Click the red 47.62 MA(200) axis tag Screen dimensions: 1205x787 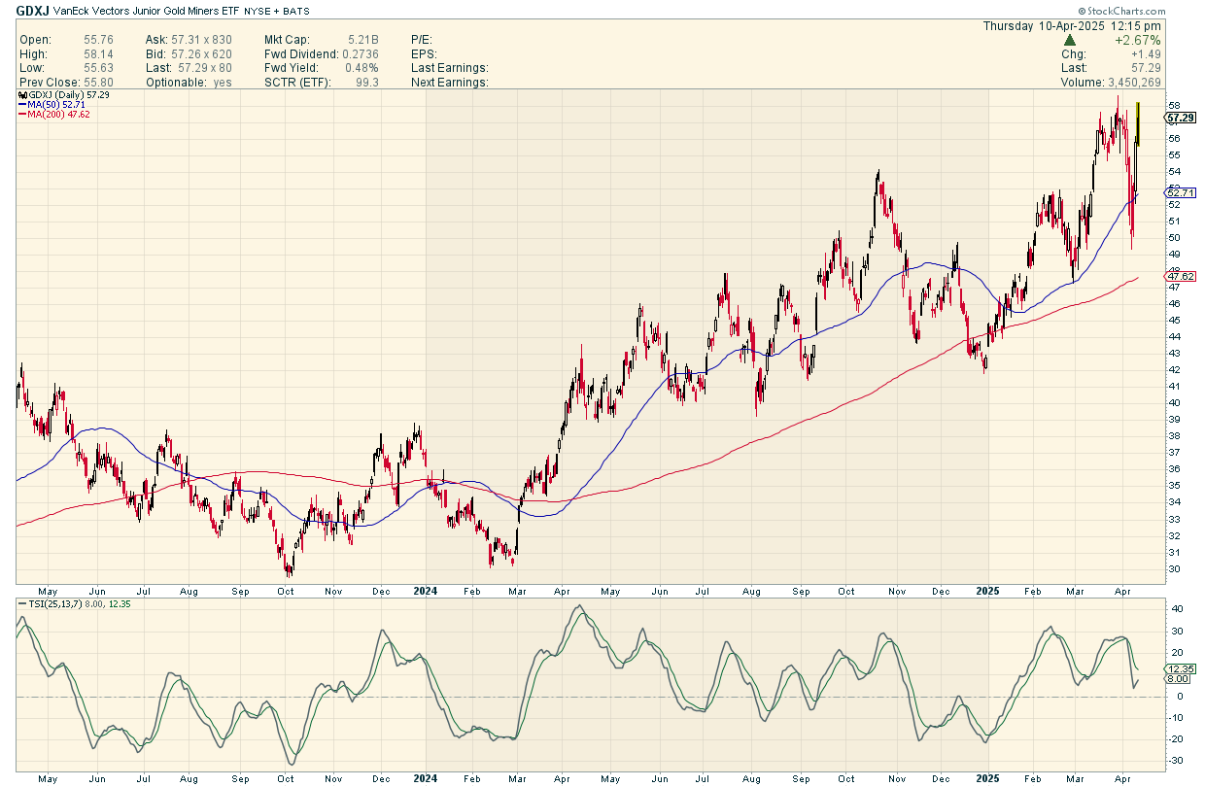click(x=1180, y=278)
